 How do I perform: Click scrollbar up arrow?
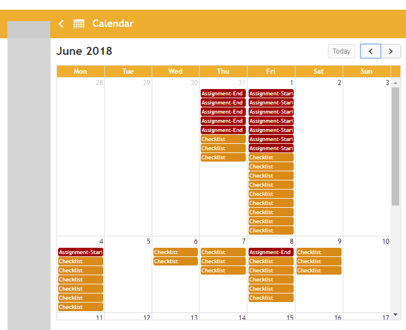coord(395,83)
